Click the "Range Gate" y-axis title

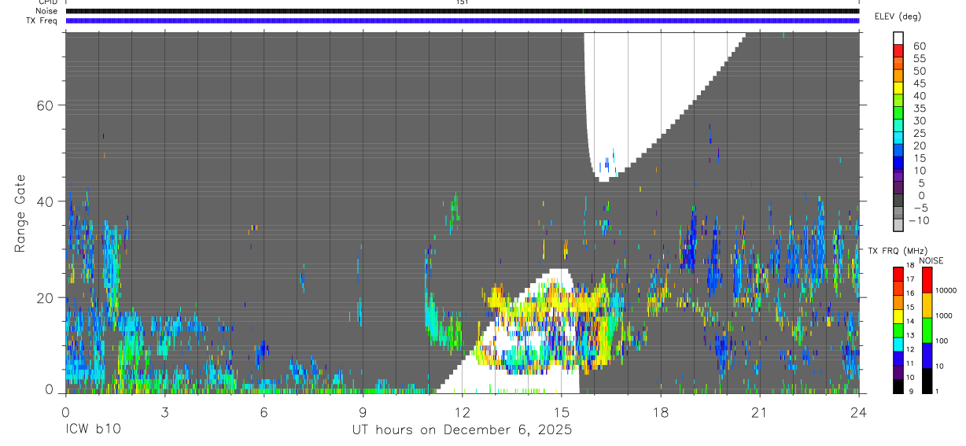pyautogui.click(x=20, y=214)
